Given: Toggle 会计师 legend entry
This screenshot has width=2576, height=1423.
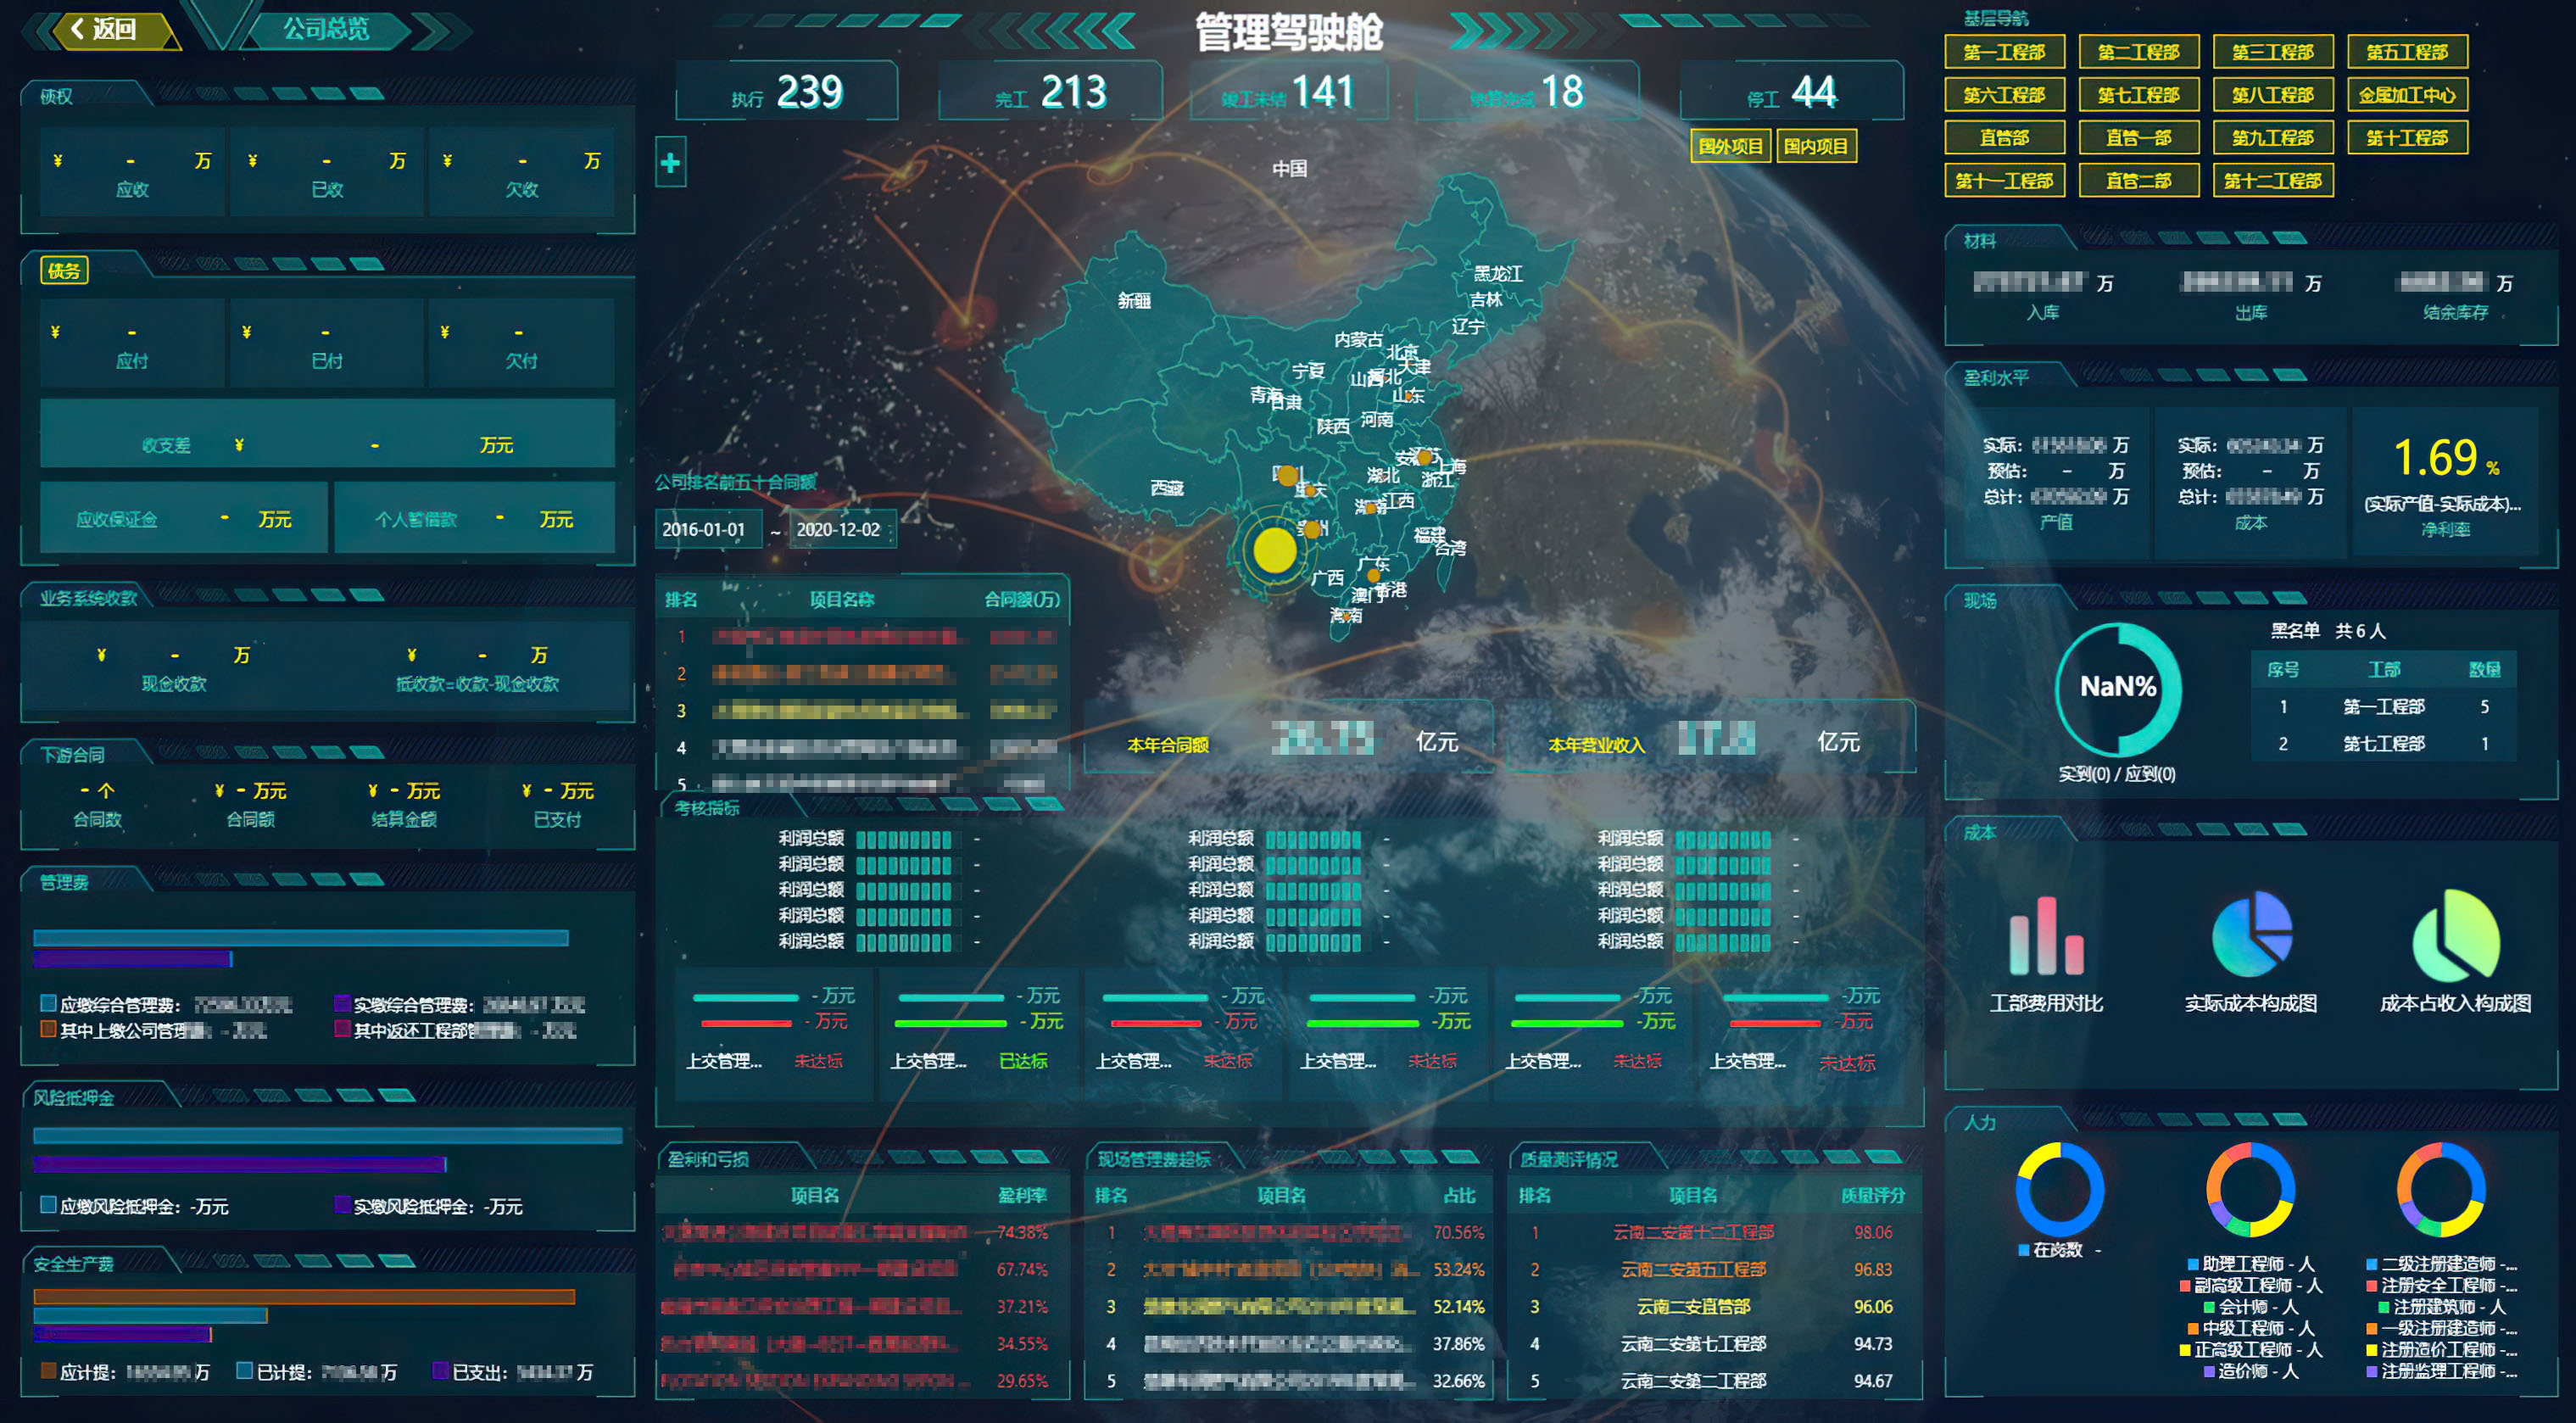Looking at the screenshot, I should click(2250, 1307).
